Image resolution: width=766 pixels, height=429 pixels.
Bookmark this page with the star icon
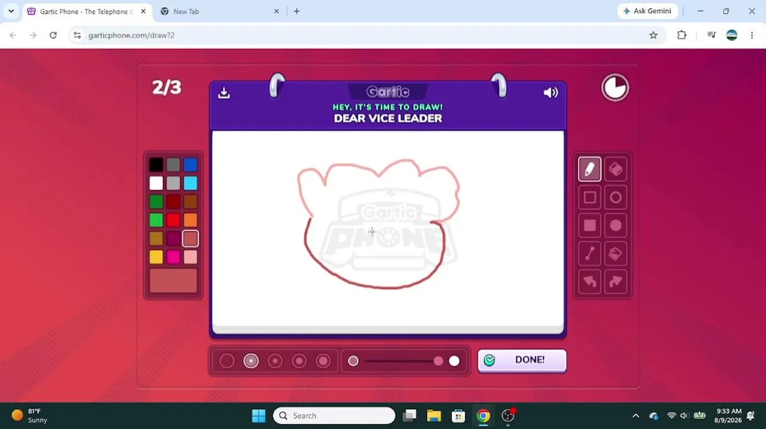[x=653, y=35]
